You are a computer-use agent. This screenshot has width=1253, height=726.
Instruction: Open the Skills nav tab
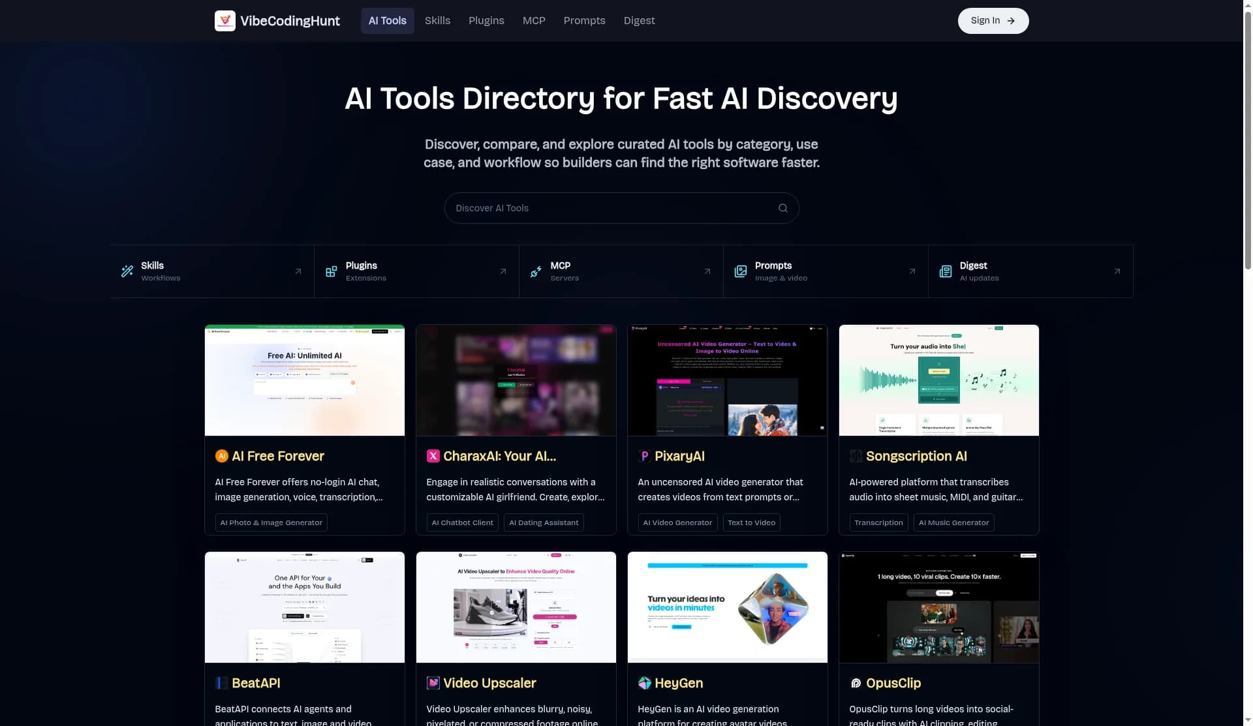pyautogui.click(x=437, y=21)
